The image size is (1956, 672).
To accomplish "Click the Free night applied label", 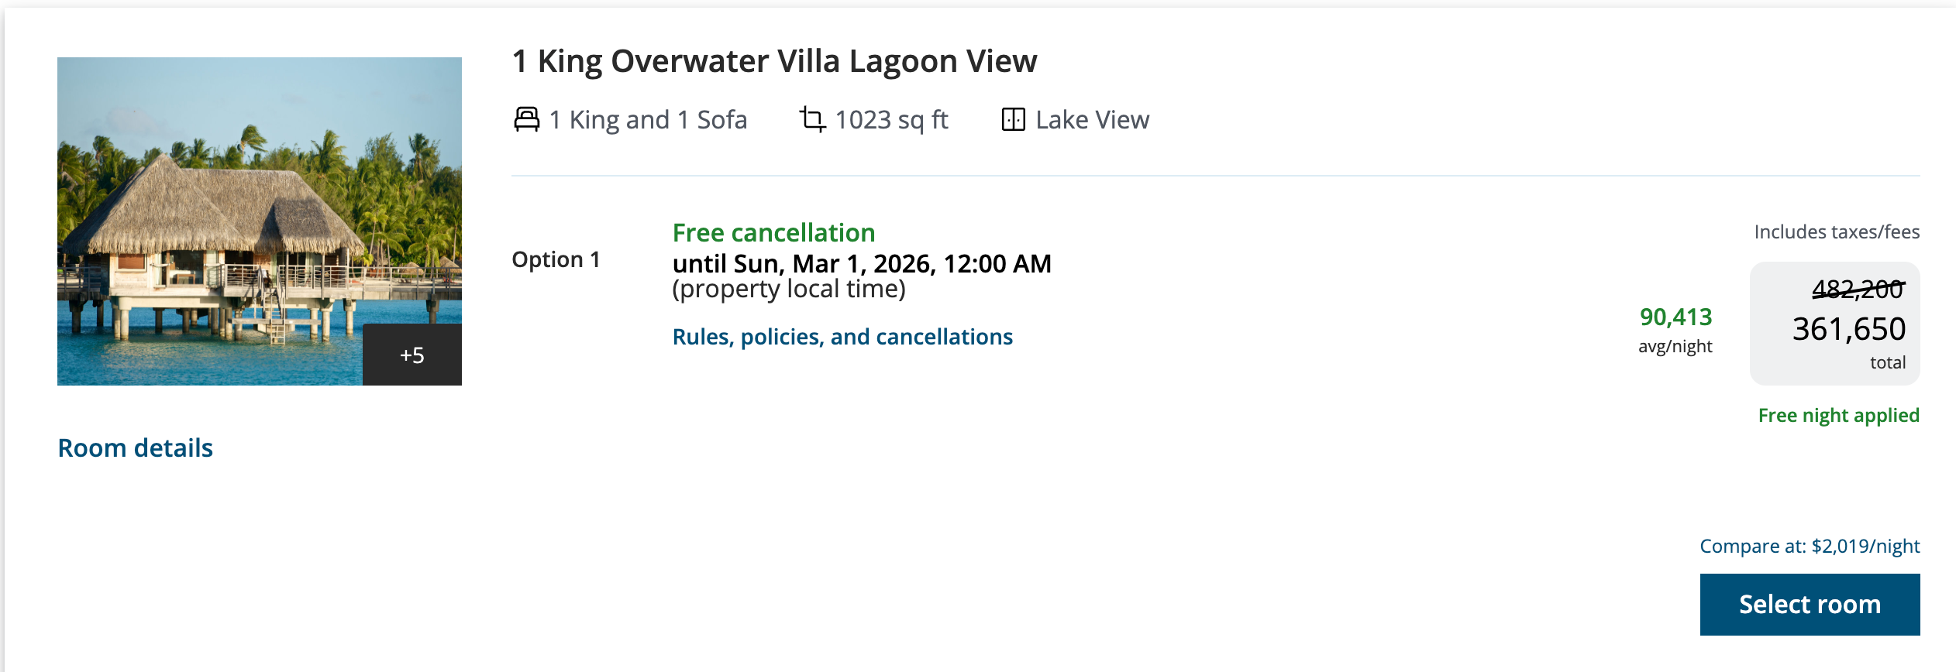I will click(1838, 415).
